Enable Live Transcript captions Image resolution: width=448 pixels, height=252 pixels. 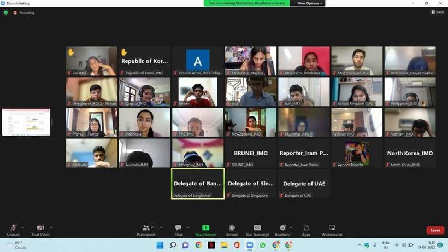tap(257, 227)
